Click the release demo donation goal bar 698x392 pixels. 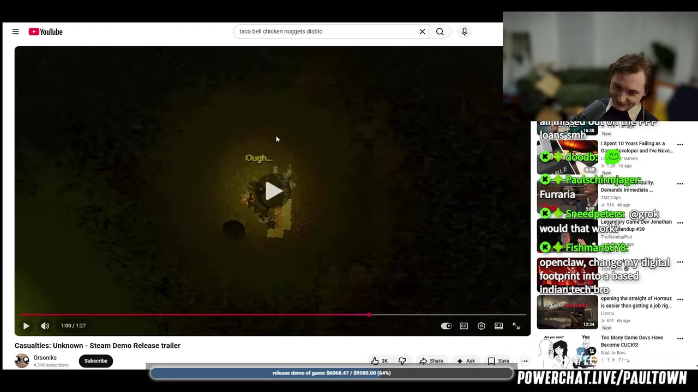[x=332, y=373]
